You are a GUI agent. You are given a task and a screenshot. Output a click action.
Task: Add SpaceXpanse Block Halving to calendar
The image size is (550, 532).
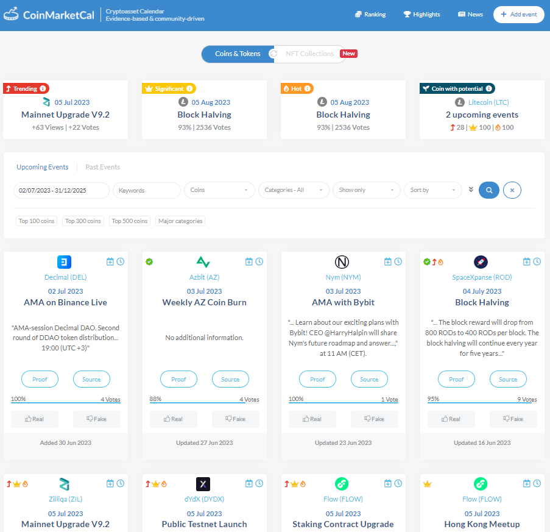pyautogui.click(x=527, y=262)
